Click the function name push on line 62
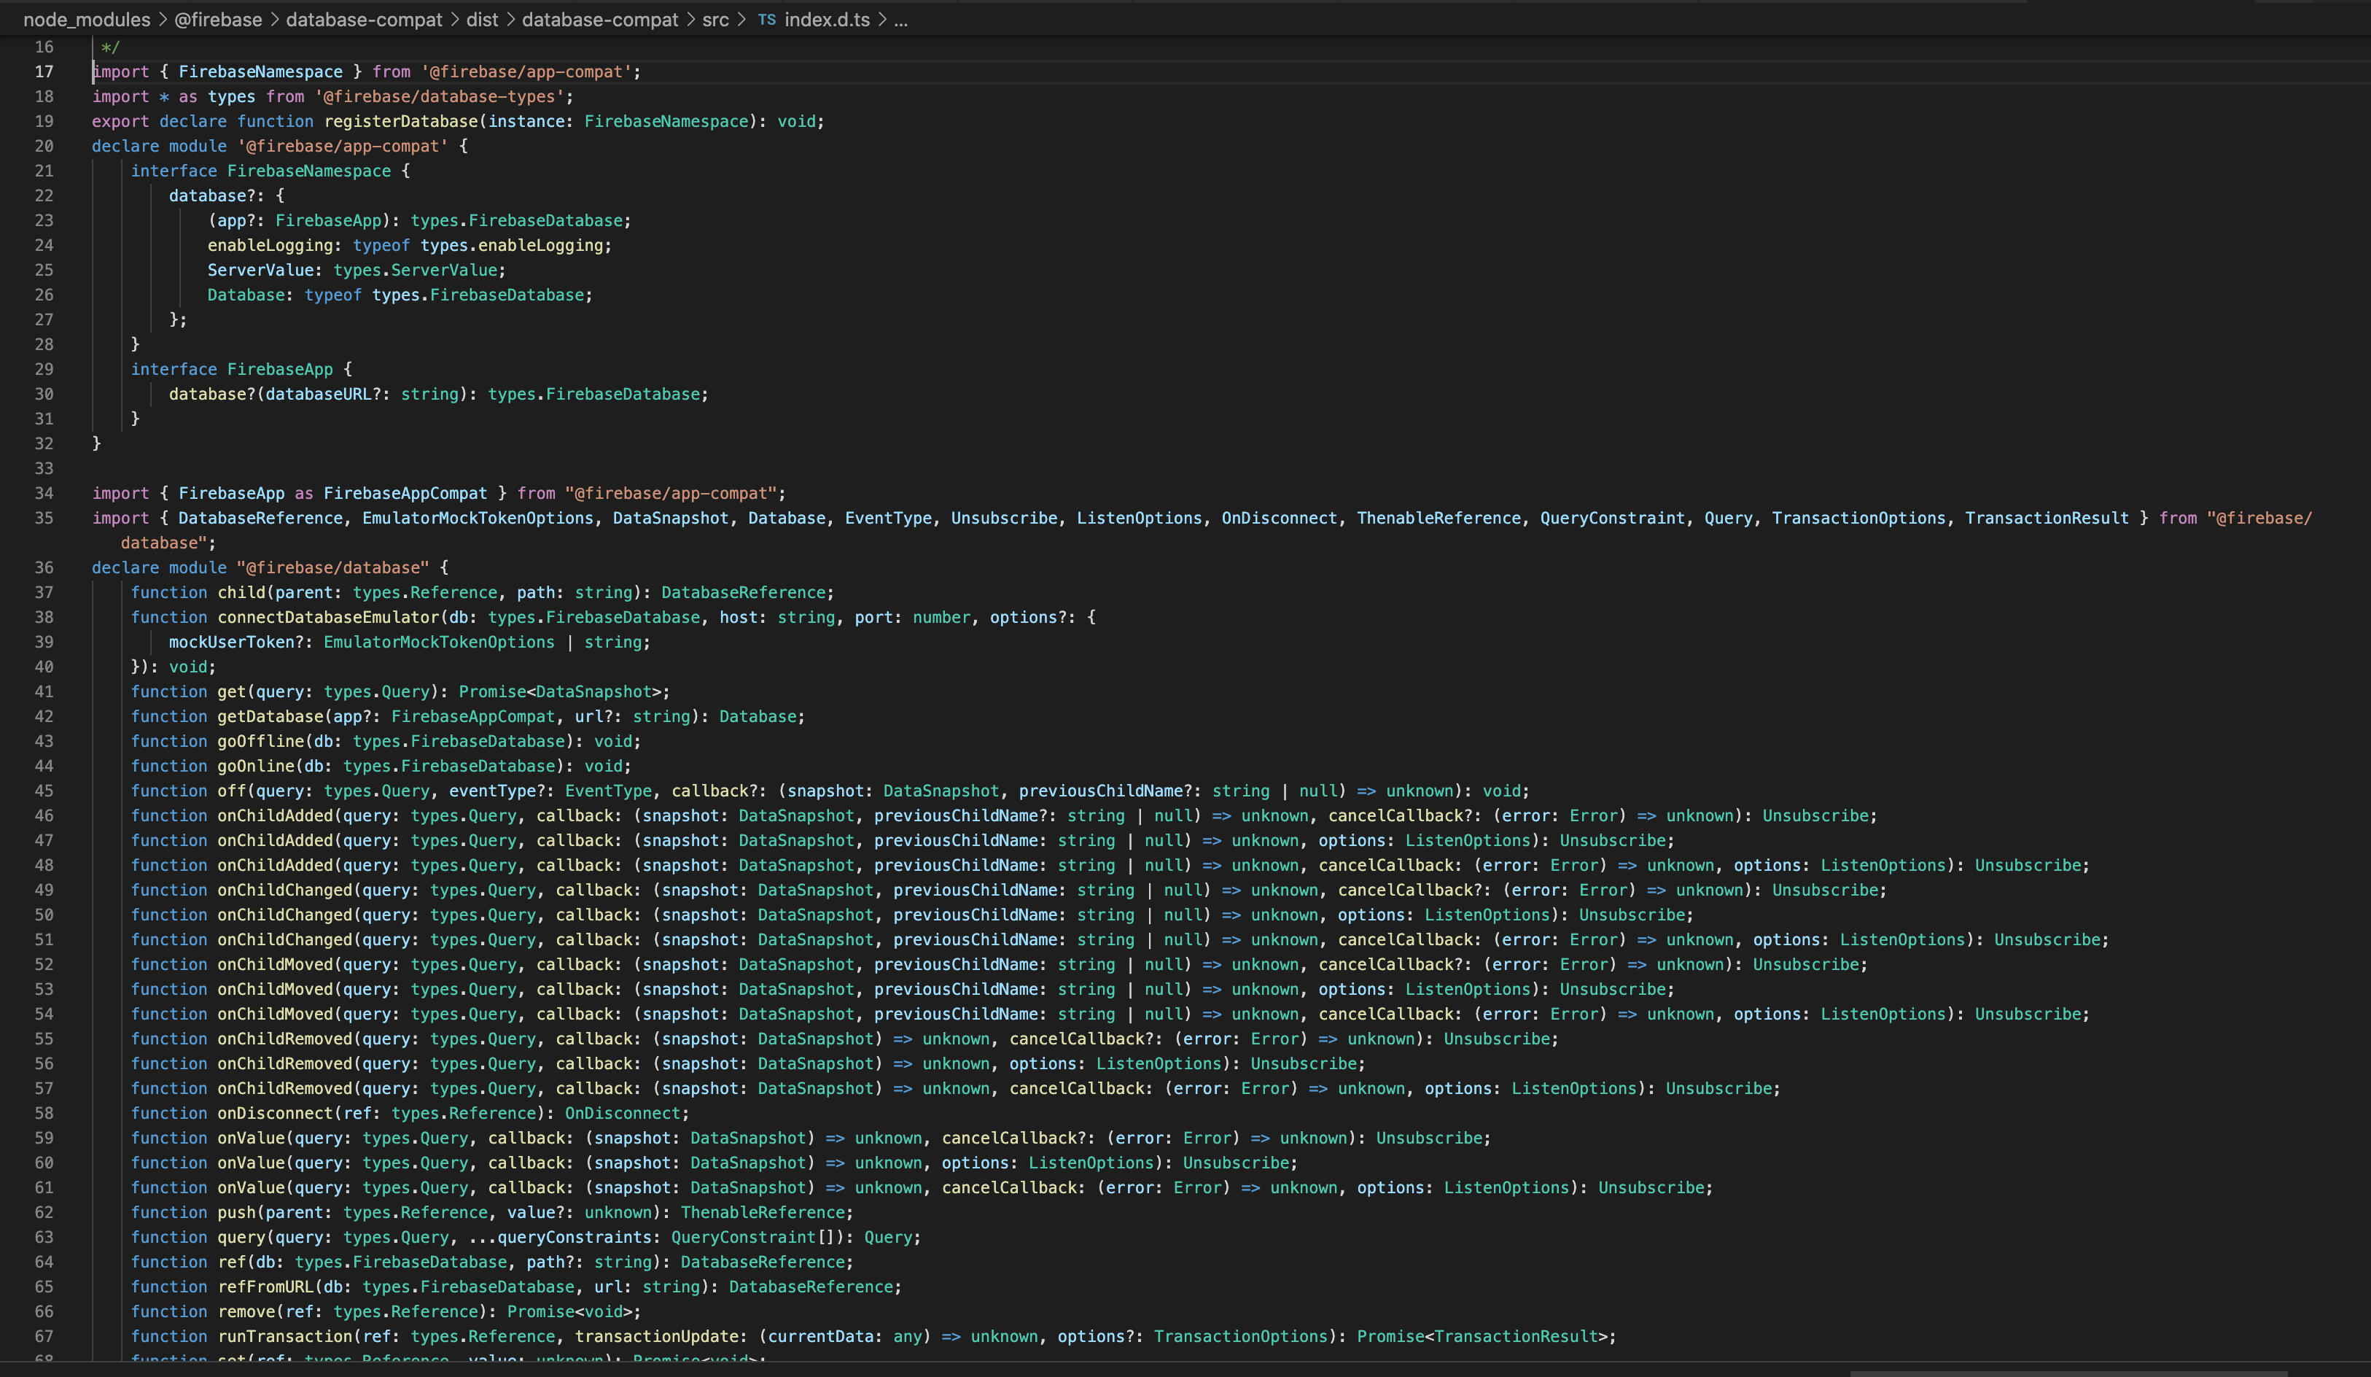 (236, 1212)
